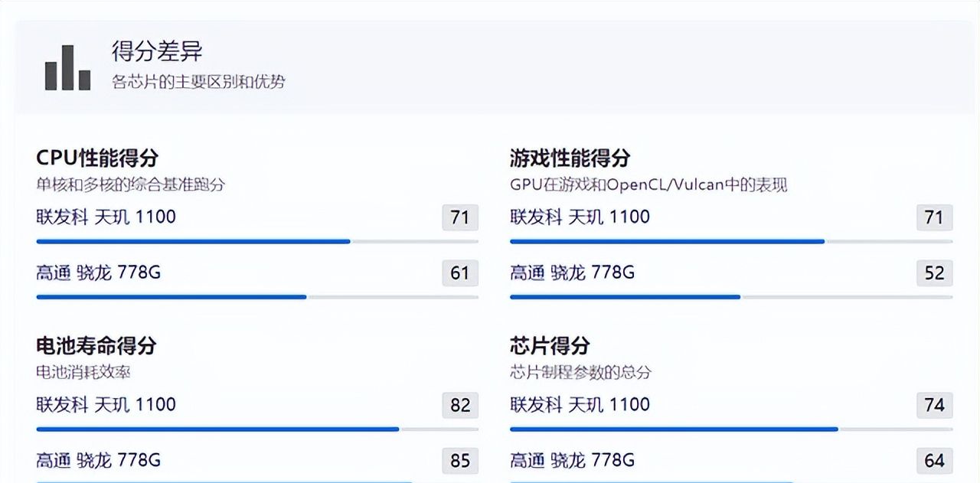This screenshot has height=483, width=980.
Task: Click the 各芯片的主要区别和优势 subtitle
Action: point(198,82)
